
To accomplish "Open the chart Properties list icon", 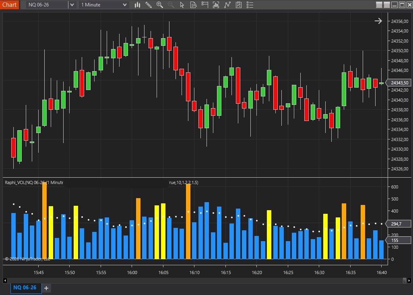I will coord(250,5).
